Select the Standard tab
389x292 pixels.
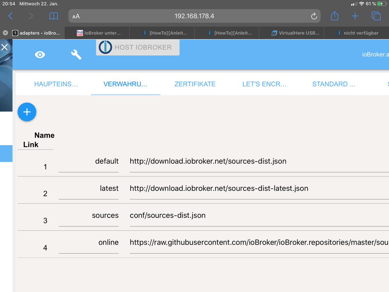[x=334, y=84]
